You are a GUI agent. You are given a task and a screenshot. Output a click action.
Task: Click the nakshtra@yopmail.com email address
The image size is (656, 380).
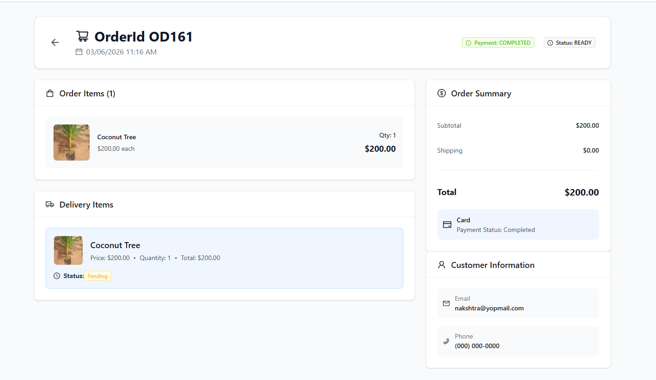tap(489, 308)
